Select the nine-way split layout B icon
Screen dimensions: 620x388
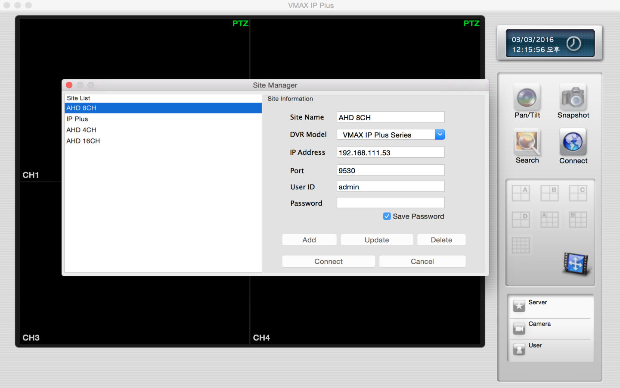coord(578,219)
